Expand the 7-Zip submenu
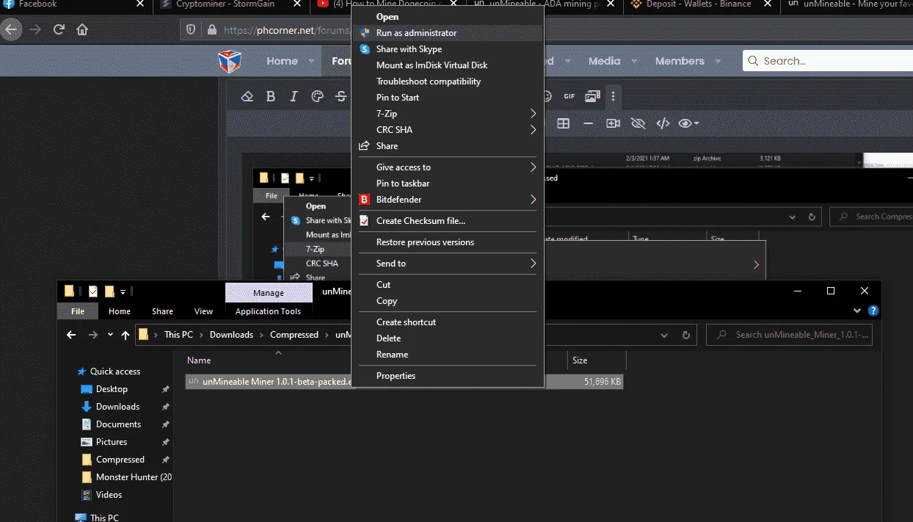Screen dimensions: 913x522 pyautogui.click(x=534, y=114)
